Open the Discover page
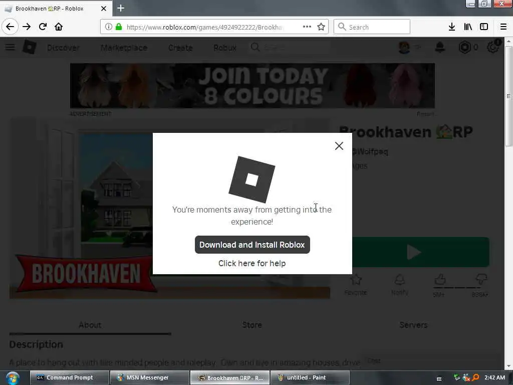 coord(63,48)
